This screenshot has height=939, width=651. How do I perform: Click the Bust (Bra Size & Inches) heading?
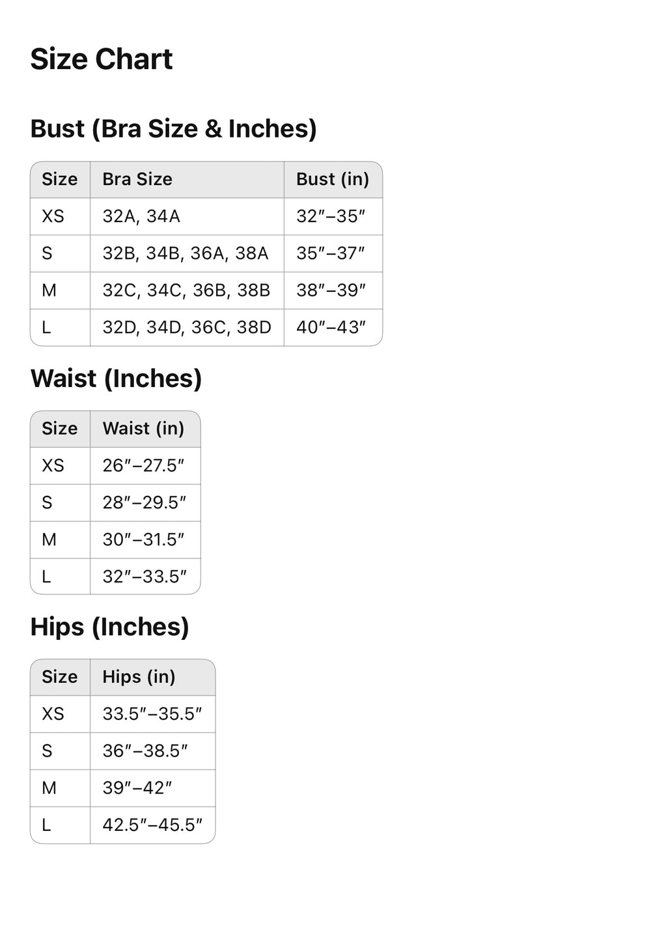(x=173, y=128)
